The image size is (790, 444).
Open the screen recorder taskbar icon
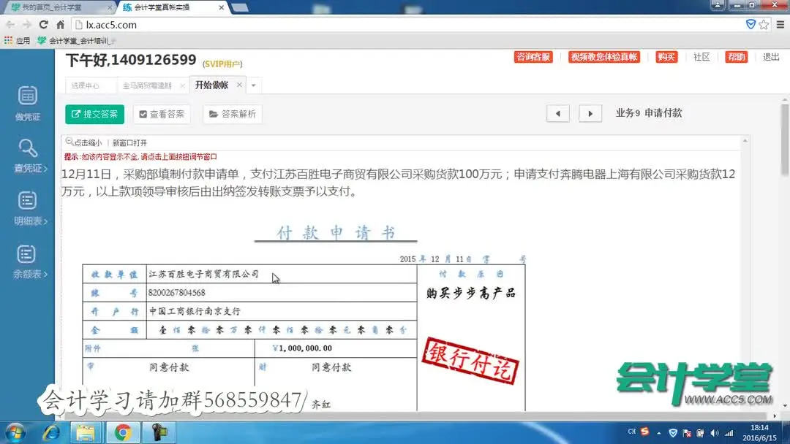[x=159, y=432]
